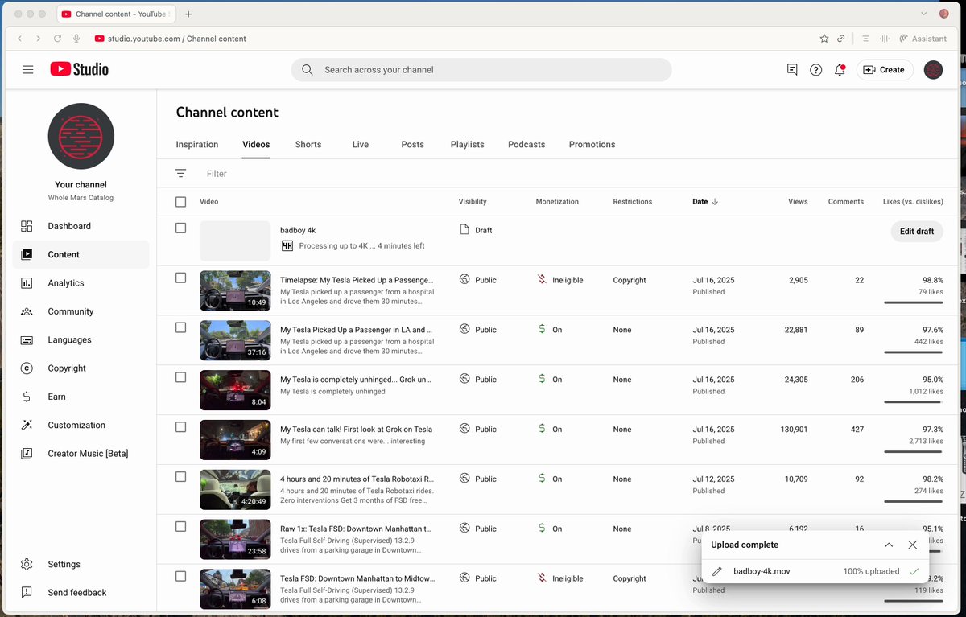Switch to the Podcasts tab
This screenshot has width=966, height=617.
click(x=526, y=145)
